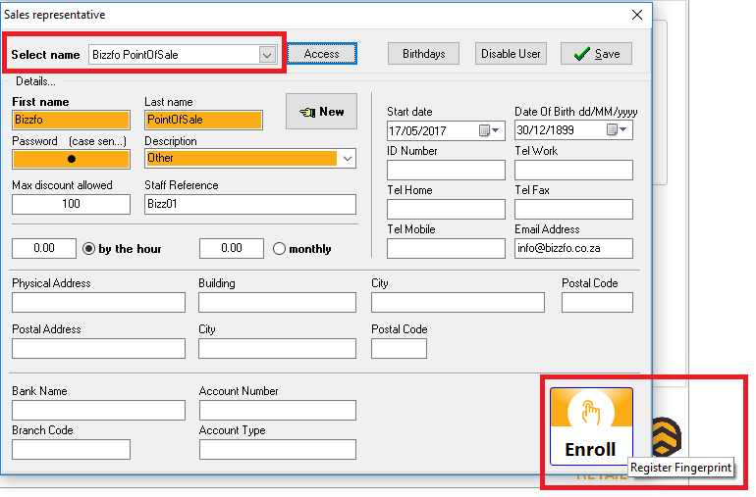Click the Bank Name input field
756x497 pixels.
98,410
